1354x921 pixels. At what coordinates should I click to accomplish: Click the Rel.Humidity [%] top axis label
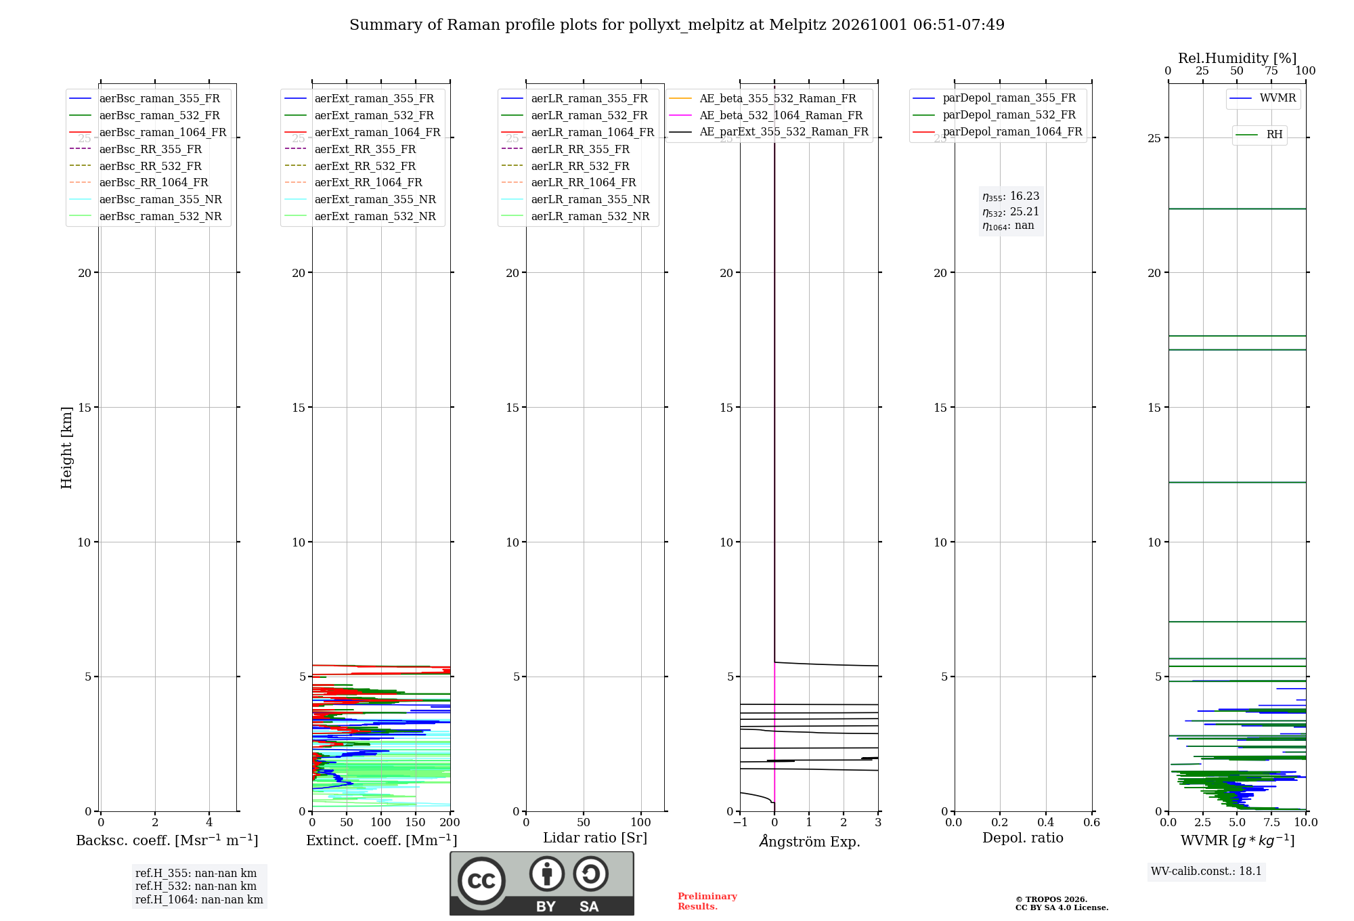1238,58
